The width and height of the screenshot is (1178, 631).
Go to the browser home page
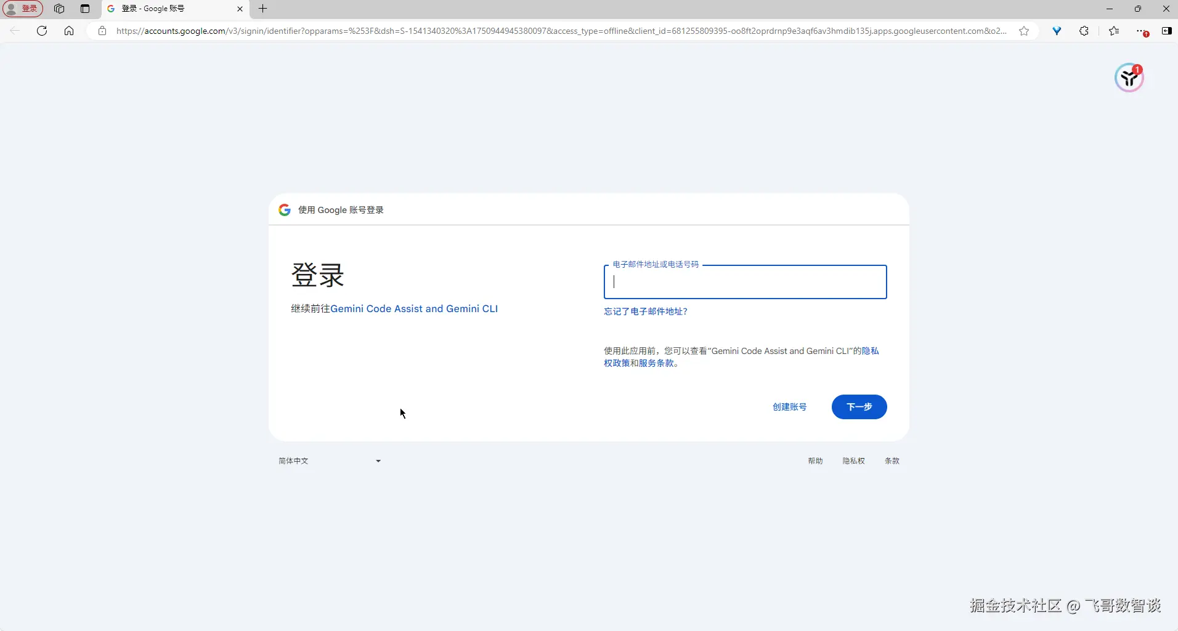(x=69, y=31)
